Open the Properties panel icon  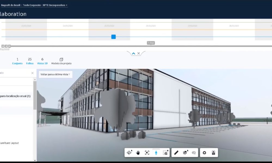click(214, 153)
